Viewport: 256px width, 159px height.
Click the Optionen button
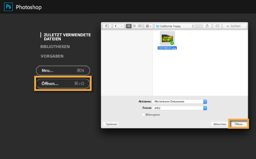tap(111, 124)
